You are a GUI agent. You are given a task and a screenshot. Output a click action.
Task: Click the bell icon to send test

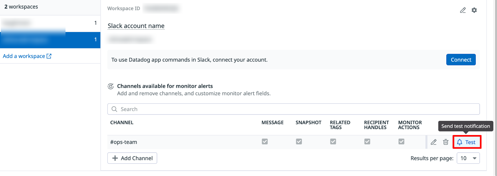460,142
